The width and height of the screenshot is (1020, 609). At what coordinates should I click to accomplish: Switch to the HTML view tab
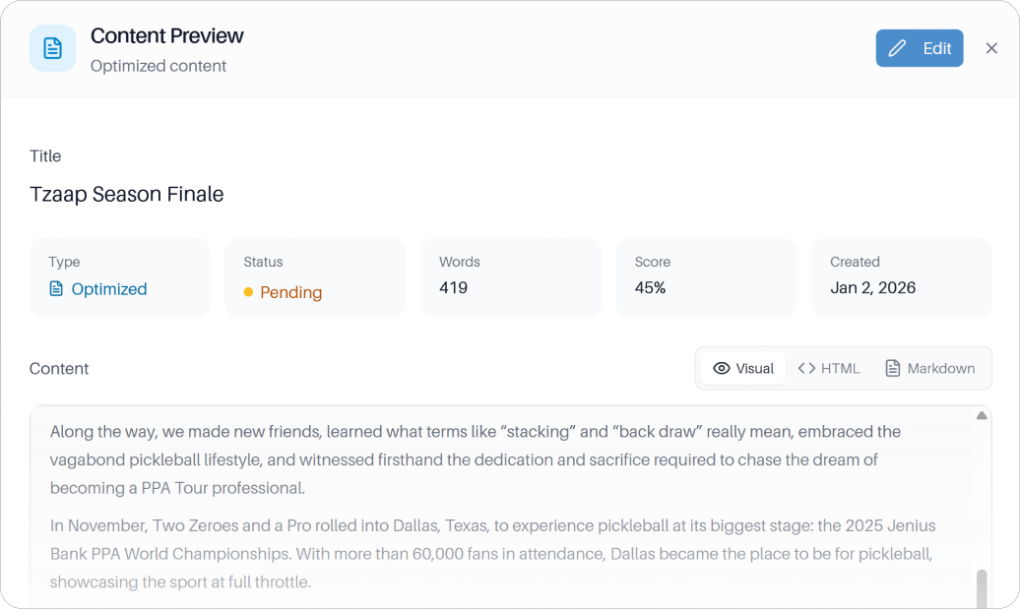(x=829, y=368)
